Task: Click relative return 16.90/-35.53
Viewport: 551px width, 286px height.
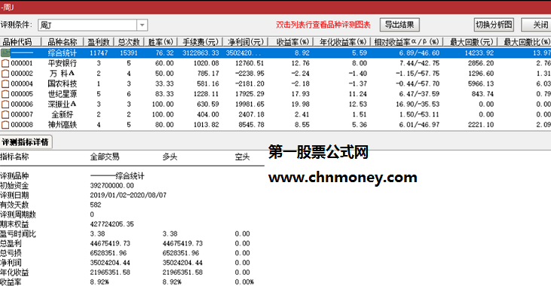Action: tap(418, 104)
